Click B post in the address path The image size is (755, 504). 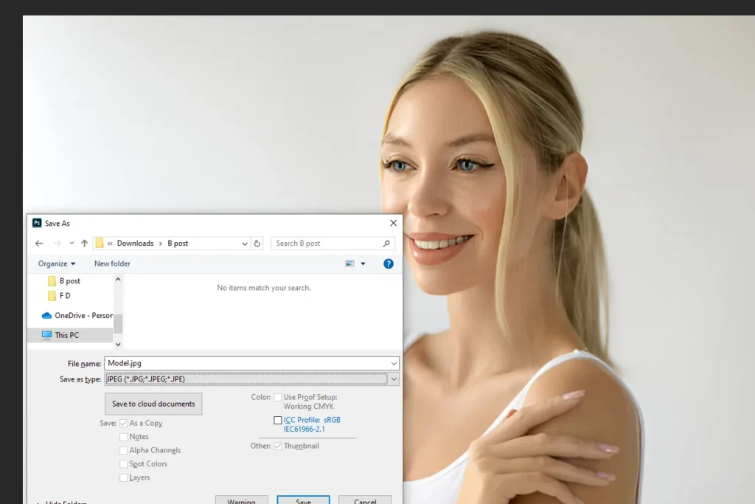(x=178, y=244)
